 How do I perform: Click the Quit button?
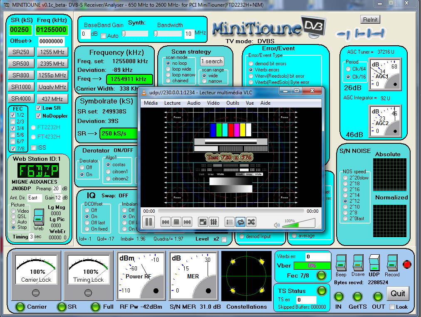tap(398, 293)
